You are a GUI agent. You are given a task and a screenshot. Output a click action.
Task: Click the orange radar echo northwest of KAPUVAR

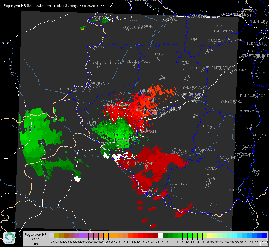click(83, 29)
